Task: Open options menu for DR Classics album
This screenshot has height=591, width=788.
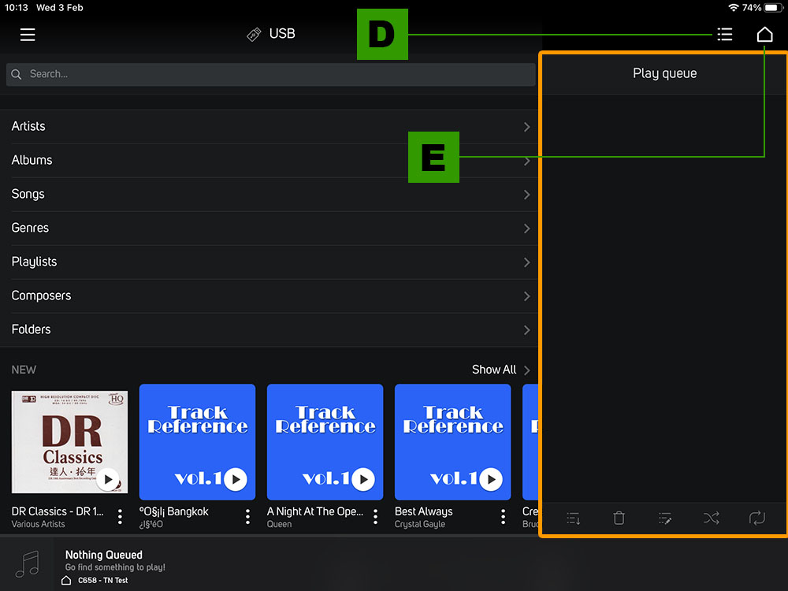Action: click(x=120, y=517)
